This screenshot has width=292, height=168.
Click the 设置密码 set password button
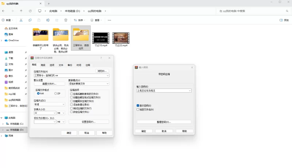[x=89, y=122]
